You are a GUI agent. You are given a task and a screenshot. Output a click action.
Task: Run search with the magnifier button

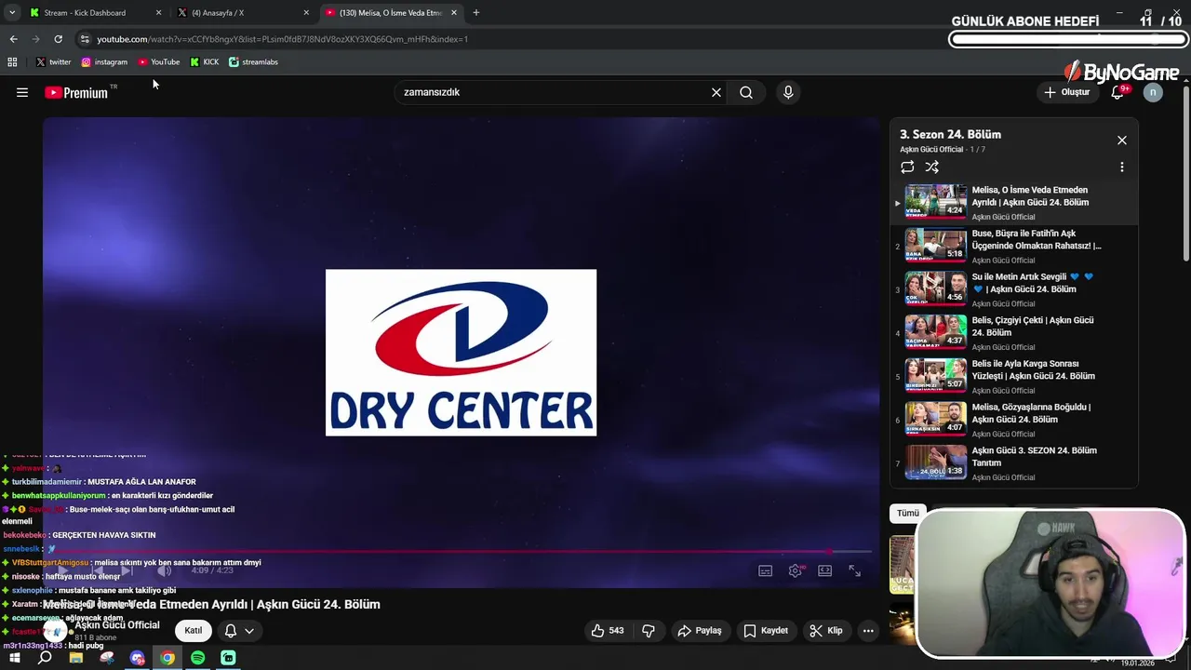[746, 92]
